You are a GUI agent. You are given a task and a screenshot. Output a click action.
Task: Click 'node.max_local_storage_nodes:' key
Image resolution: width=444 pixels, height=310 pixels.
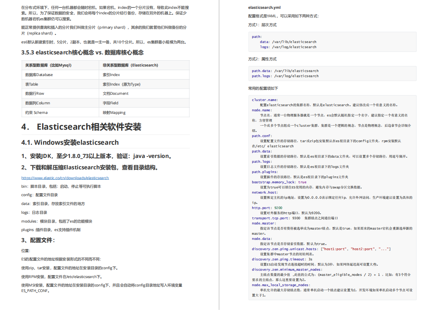[281, 285]
